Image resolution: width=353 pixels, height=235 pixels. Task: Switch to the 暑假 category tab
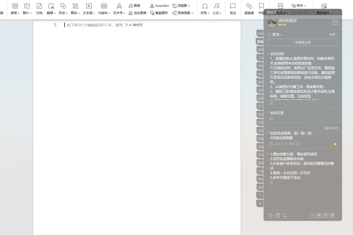pos(260,187)
